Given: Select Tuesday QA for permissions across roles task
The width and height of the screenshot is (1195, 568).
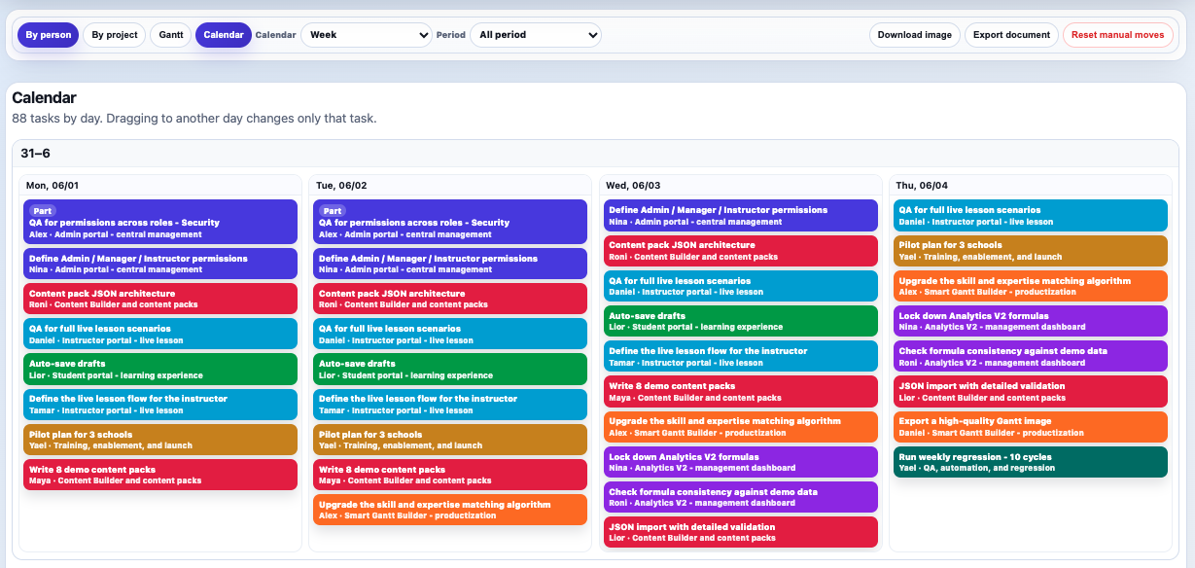Looking at the screenshot, I should 450,222.
